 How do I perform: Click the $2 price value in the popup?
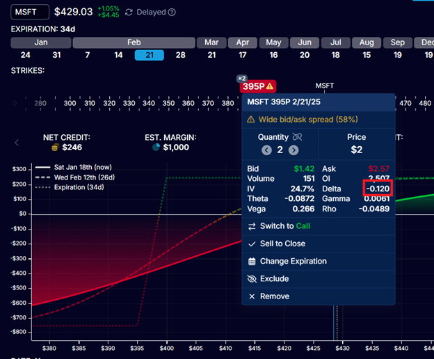357,150
